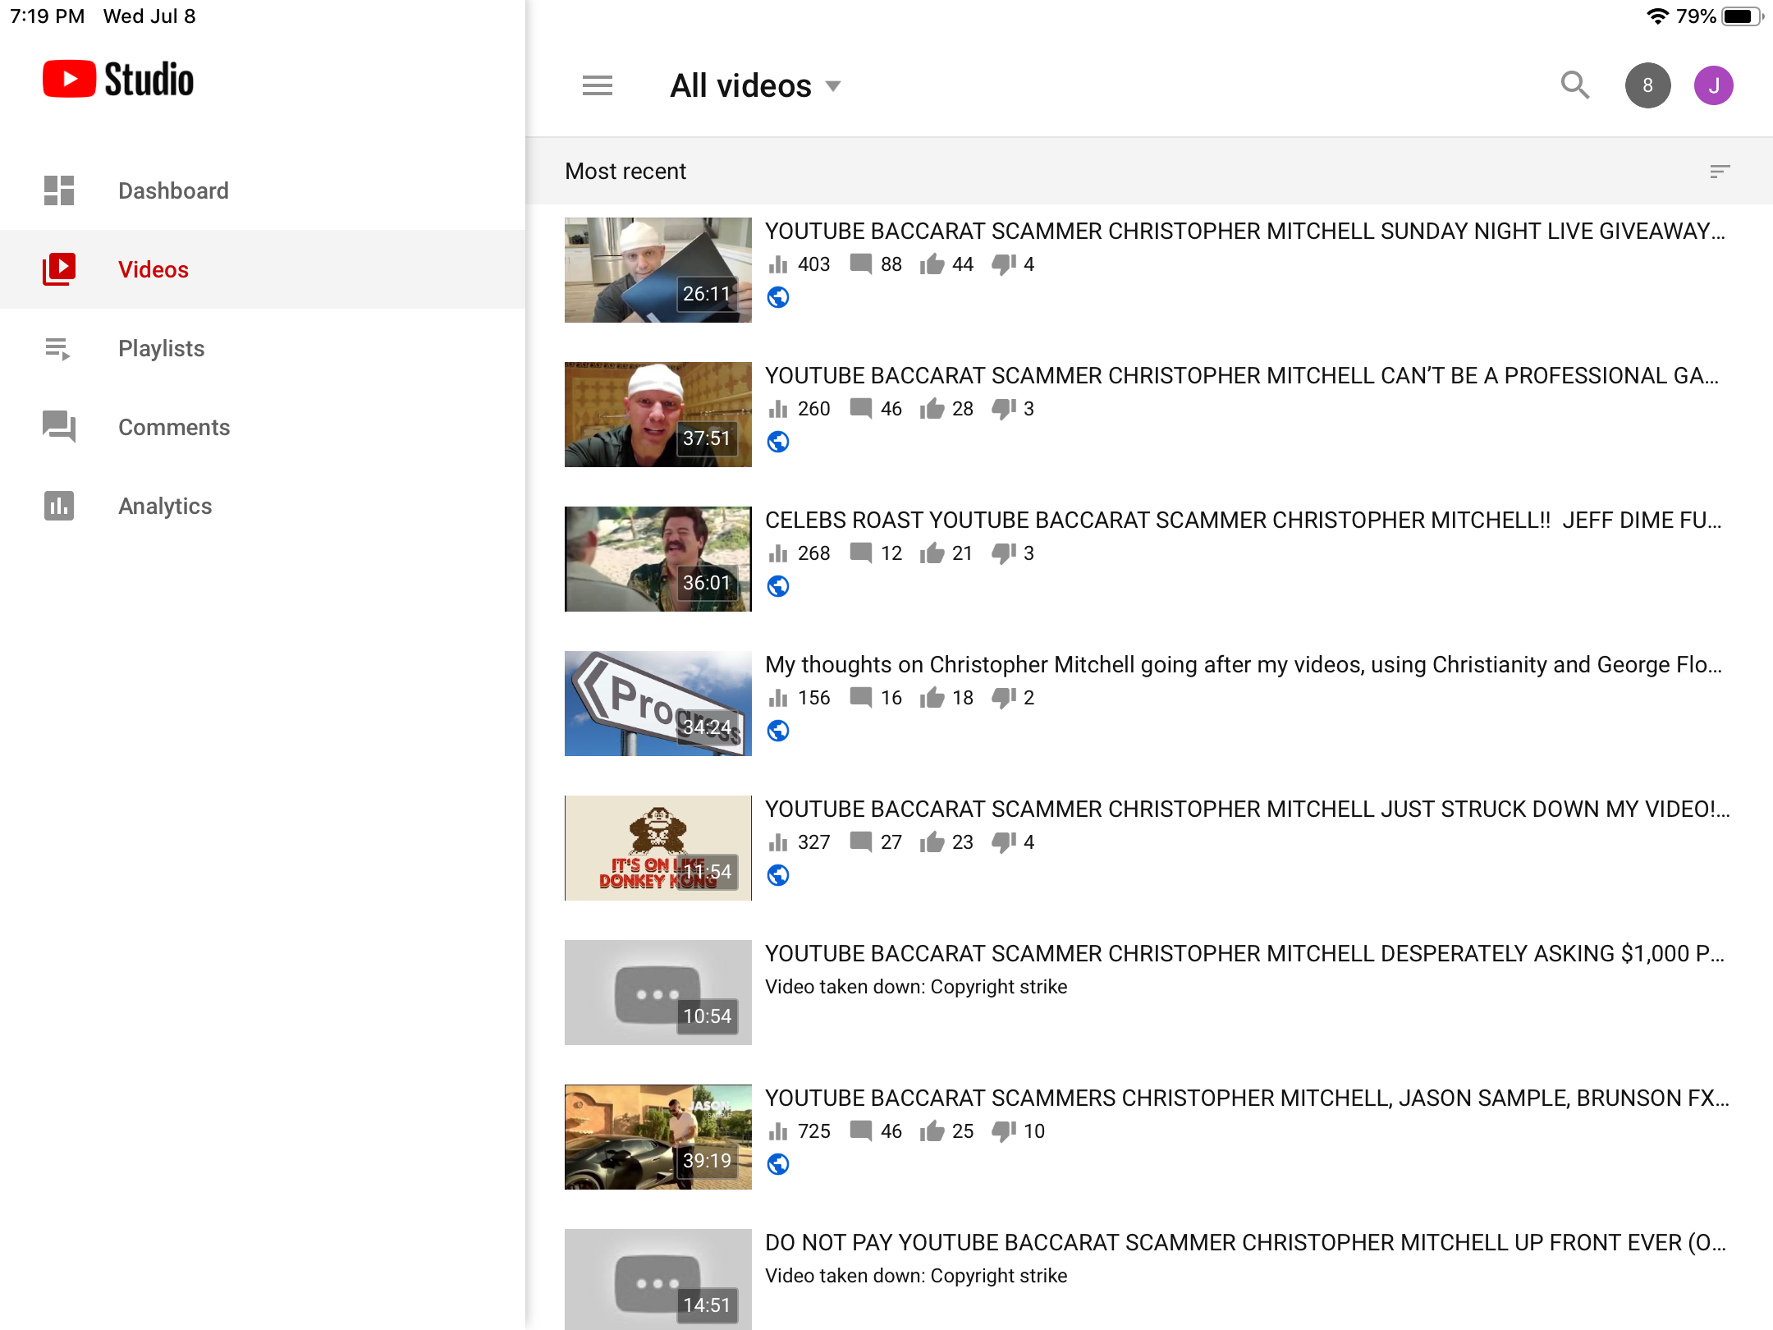Click views chart icon beside 403

tap(777, 264)
